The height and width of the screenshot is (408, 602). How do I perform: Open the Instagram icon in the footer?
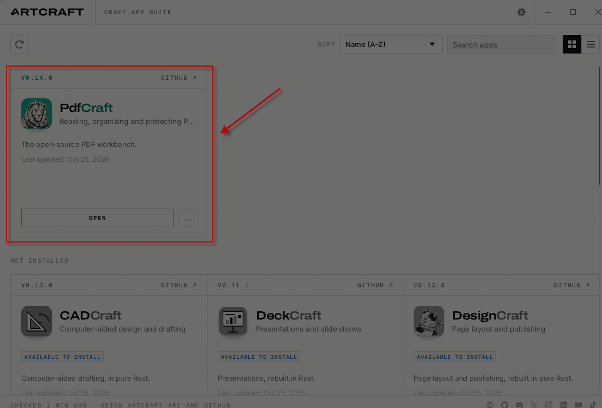[549, 405]
